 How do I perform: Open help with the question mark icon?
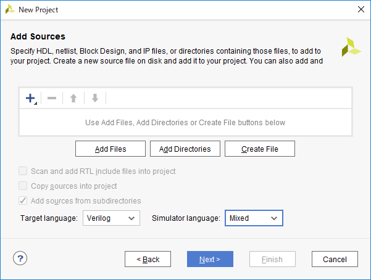tap(20, 258)
